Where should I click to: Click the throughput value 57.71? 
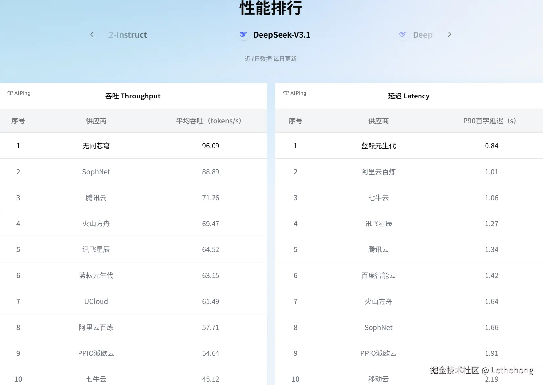tap(211, 327)
